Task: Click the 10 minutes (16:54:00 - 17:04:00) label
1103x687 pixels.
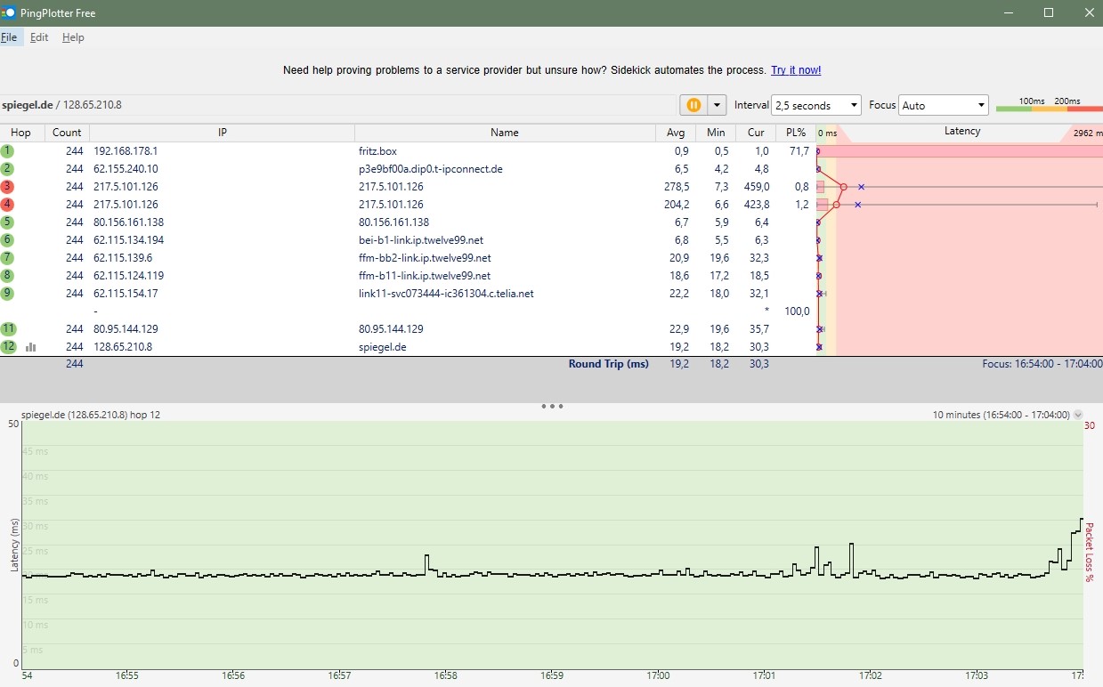Action: 1001,415
